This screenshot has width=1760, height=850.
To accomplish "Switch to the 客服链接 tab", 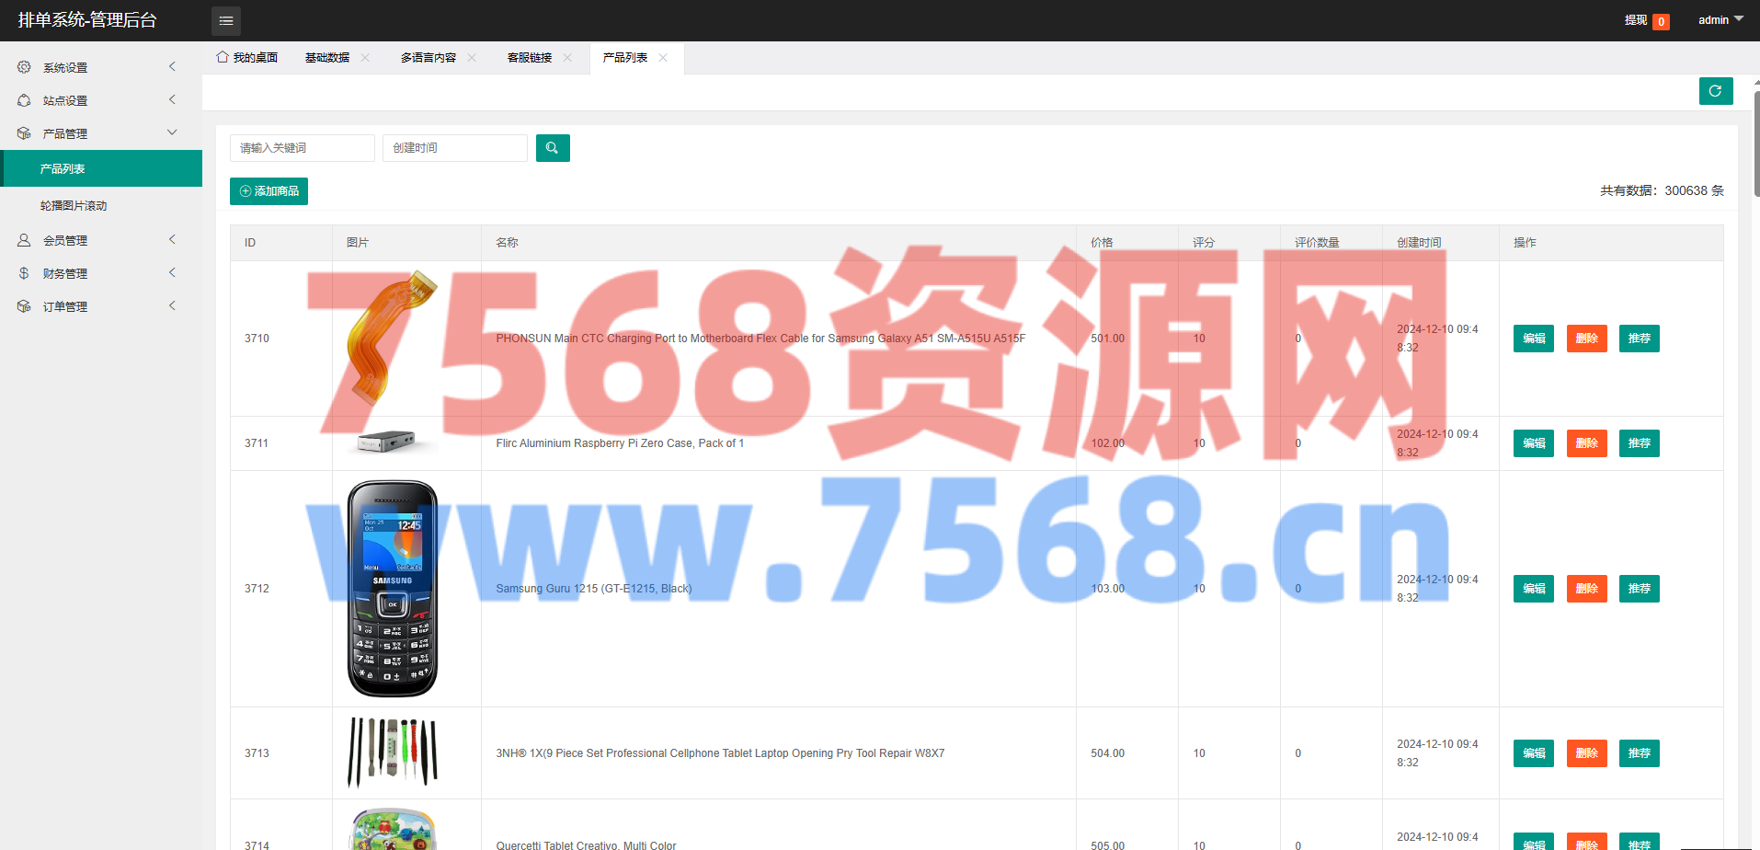I will (x=530, y=58).
